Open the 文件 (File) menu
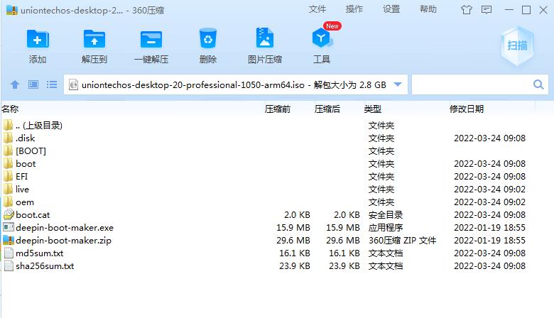This screenshot has width=554, height=318. [x=317, y=9]
